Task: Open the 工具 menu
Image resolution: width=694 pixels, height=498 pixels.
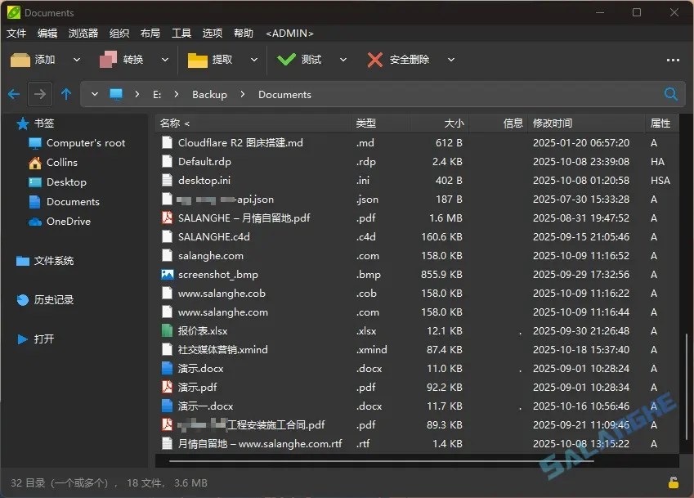Action: tap(181, 33)
